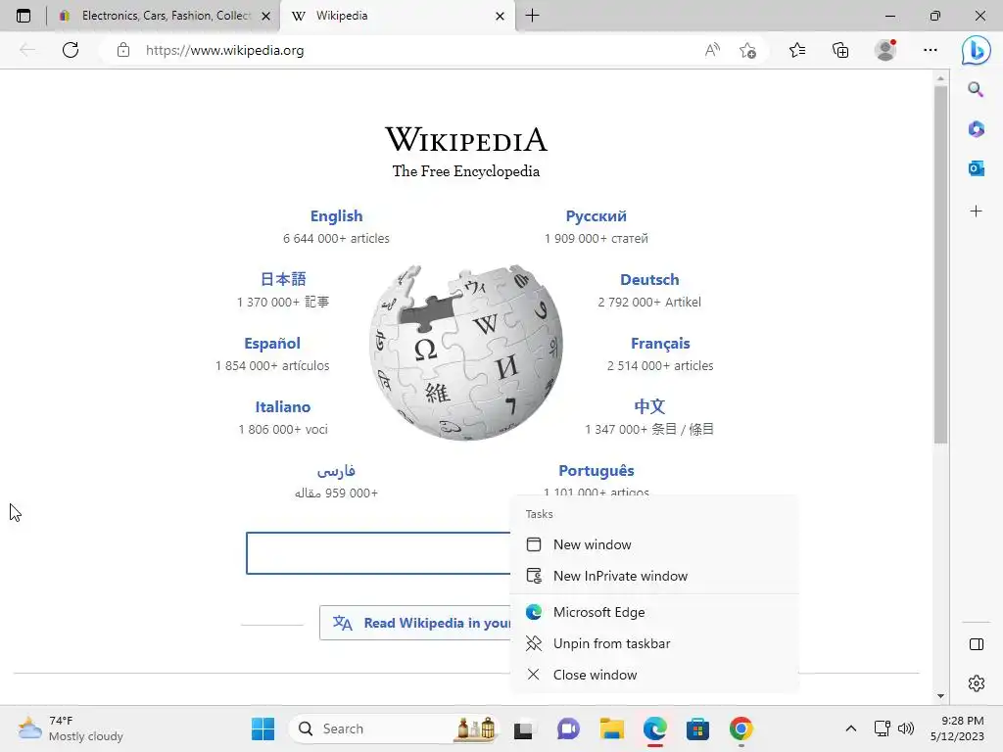Viewport: 1003px width, 752px height.
Task: Close the Wikipedia tab
Action: [501, 16]
